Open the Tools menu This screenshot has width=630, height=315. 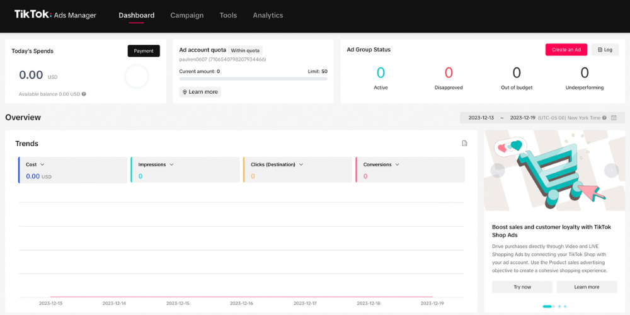228,15
